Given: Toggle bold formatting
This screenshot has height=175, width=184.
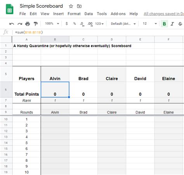Looking at the screenshot, I should pos(164,24).
